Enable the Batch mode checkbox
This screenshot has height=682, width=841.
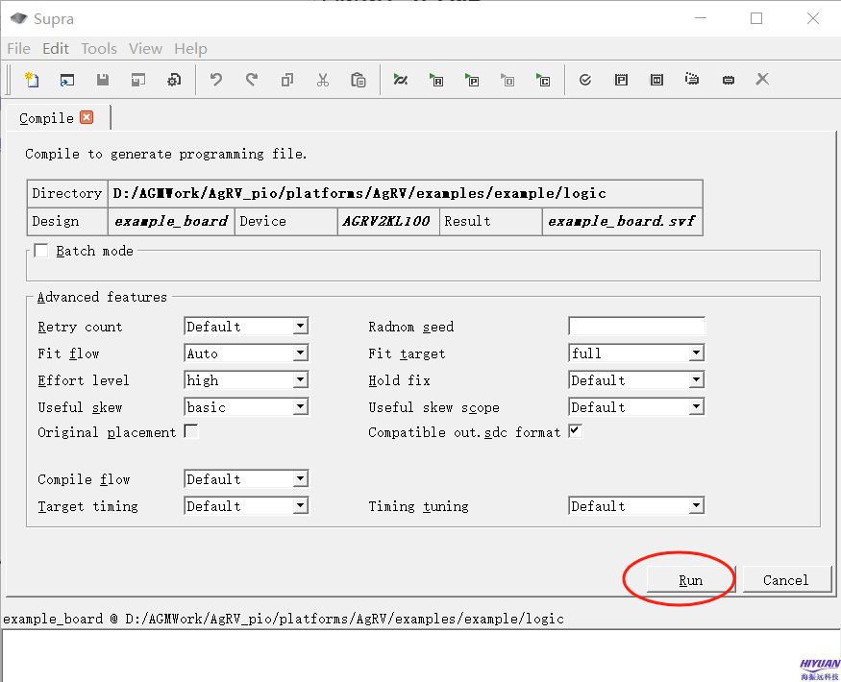tap(41, 251)
